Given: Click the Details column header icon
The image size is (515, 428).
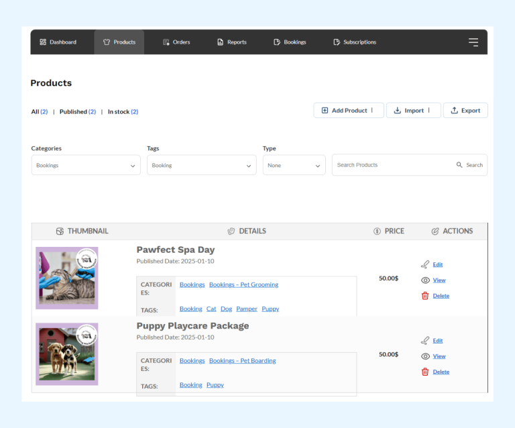Looking at the screenshot, I should pos(231,231).
